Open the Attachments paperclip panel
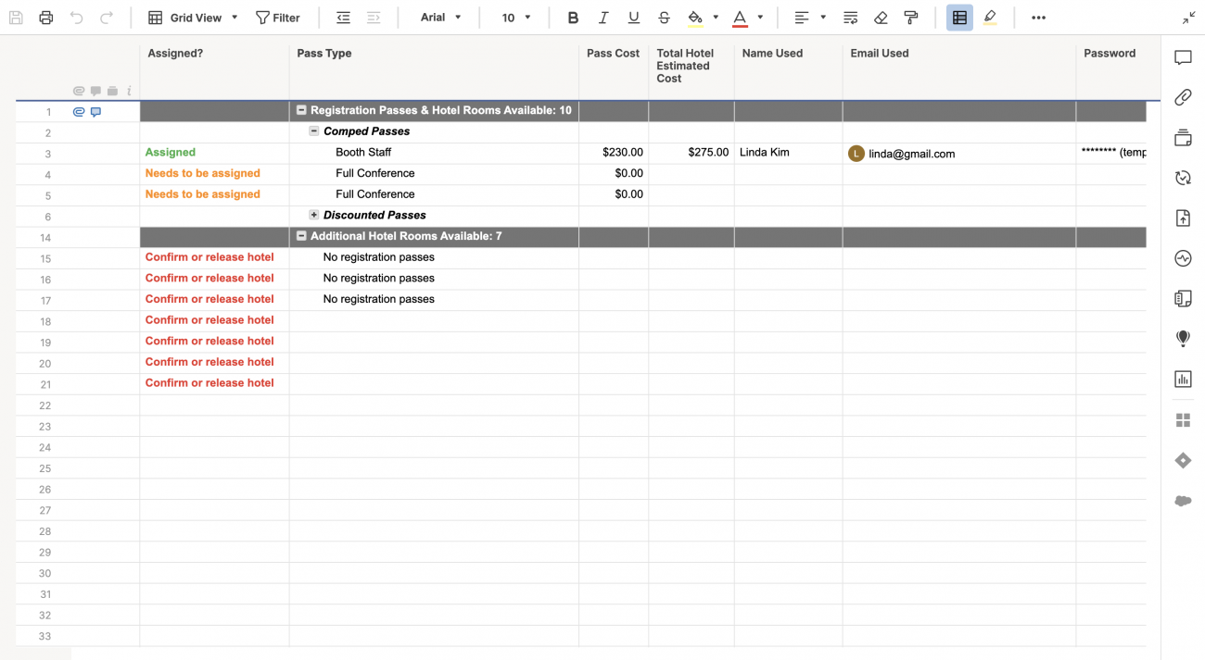The height and width of the screenshot is (660, 1205). [x=1183, y=98]
